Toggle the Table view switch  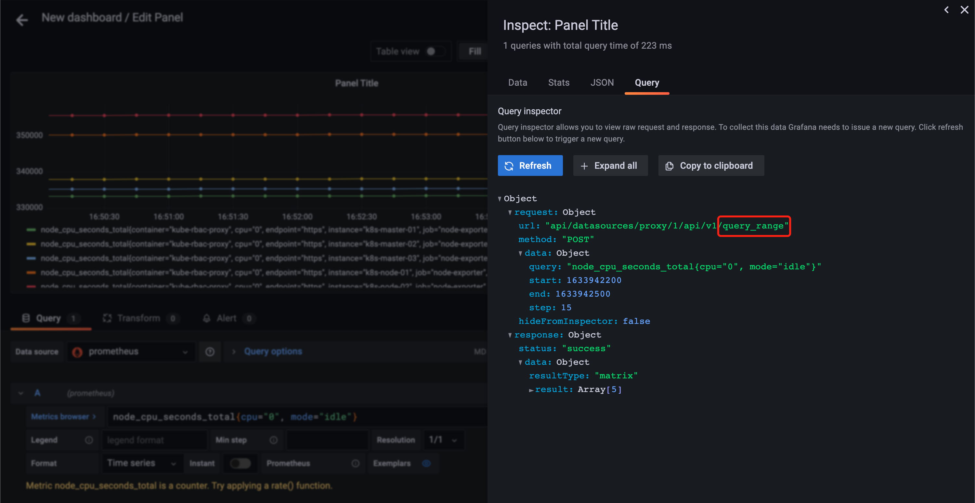pos(435,51)
